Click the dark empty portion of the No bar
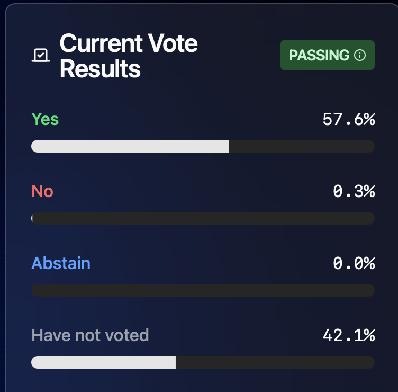398x392 pixels. (x=204, y=218)
